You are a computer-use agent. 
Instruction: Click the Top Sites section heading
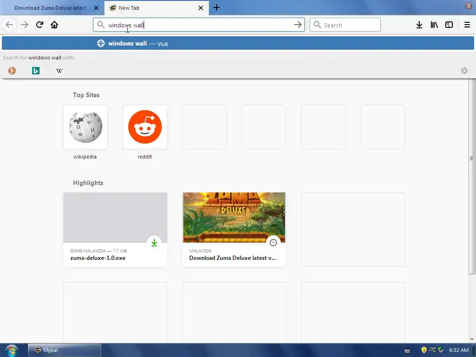click(x=86, y=95)
